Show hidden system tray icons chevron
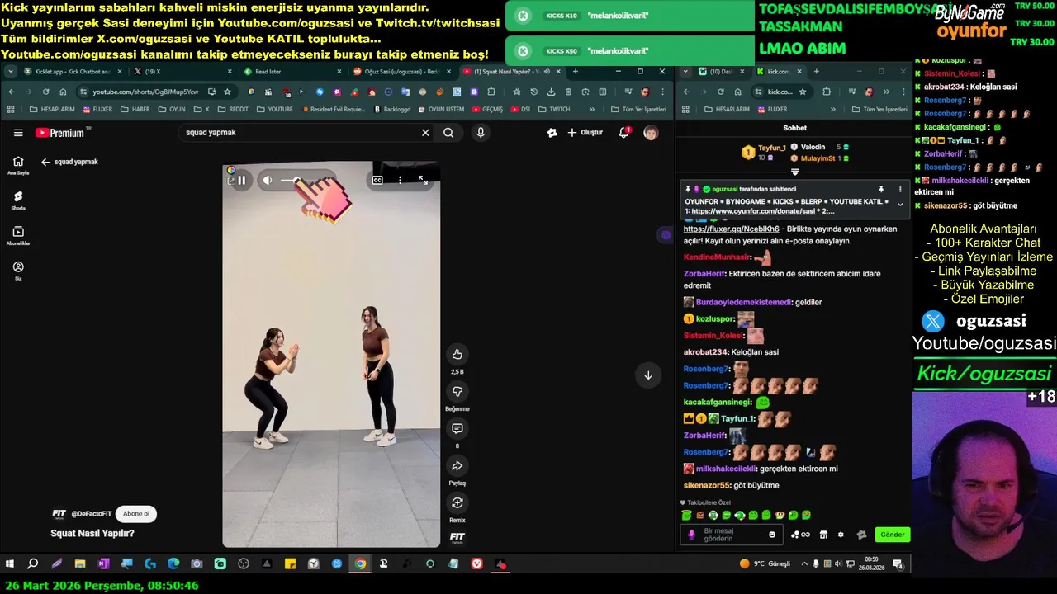Image resolution: width=1057 pixels, height=594 pixels. pos(803,564)
